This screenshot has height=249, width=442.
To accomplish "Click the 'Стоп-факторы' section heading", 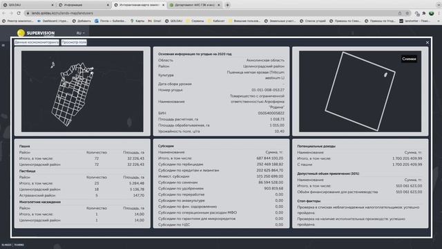I will tap(309, 201).
